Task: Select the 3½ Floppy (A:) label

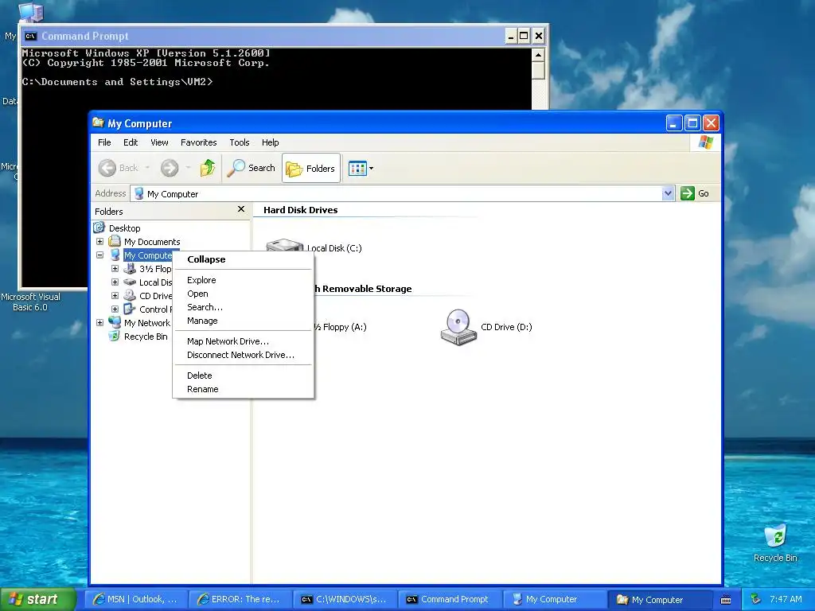Action: pyautogui.click(x=340, y=327)
